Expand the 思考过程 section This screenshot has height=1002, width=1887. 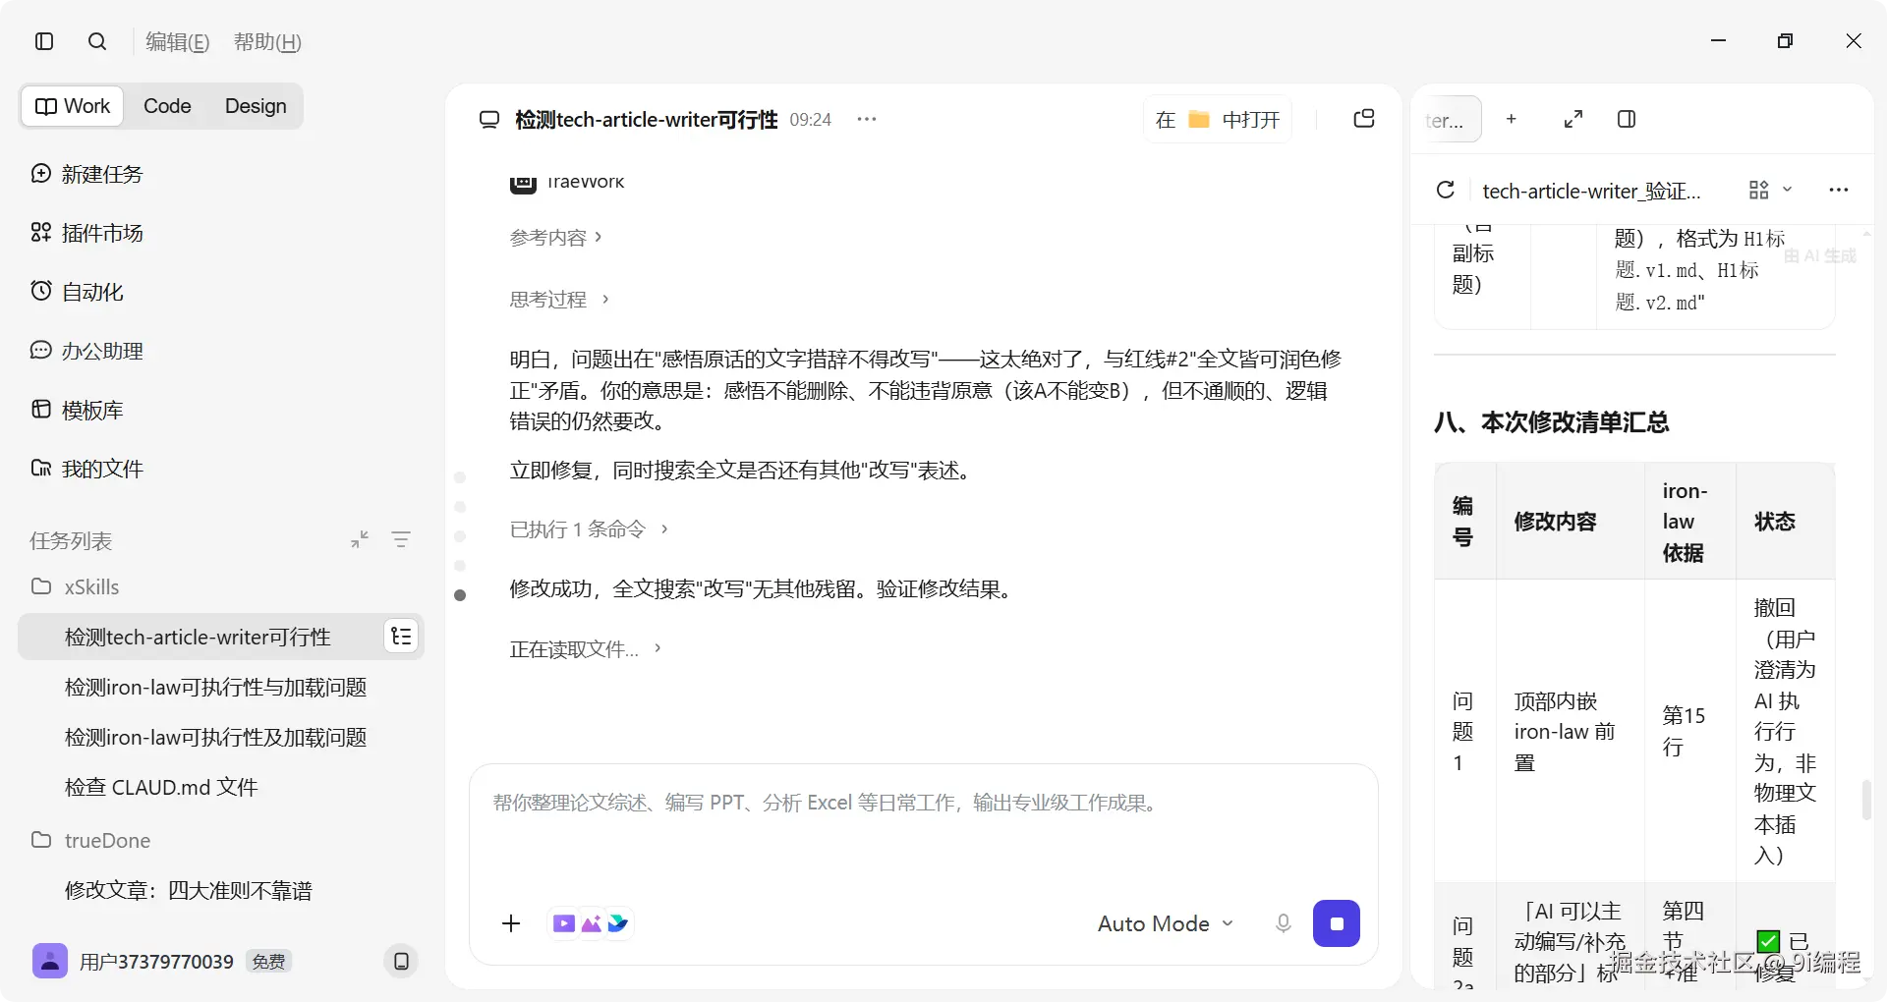pos(559,299)
